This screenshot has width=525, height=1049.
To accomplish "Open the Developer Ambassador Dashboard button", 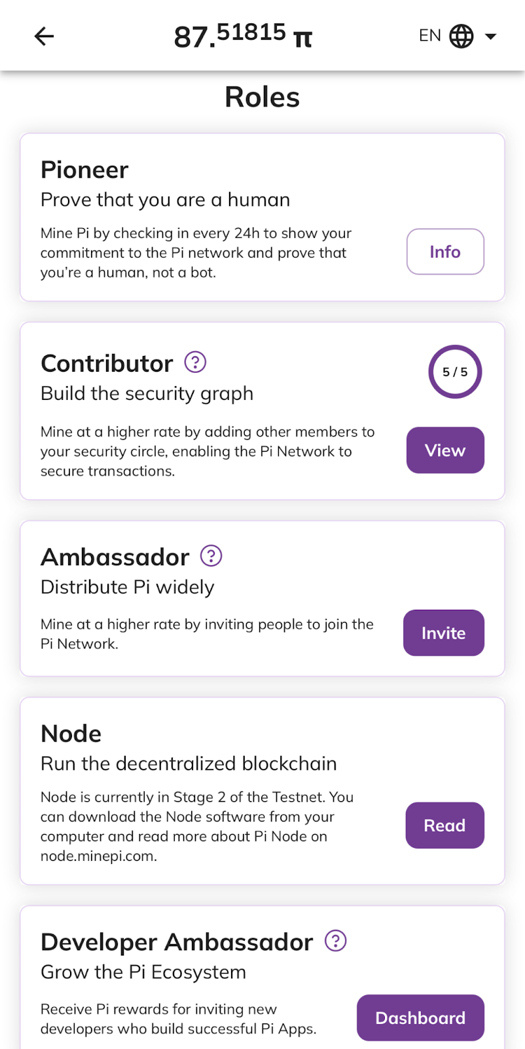I will (420, 1018).
